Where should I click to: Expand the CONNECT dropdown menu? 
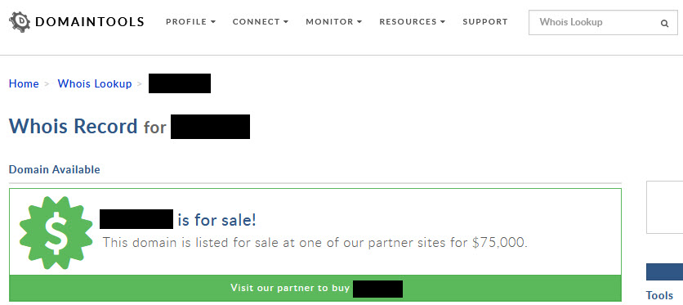[x=261, y=22]
